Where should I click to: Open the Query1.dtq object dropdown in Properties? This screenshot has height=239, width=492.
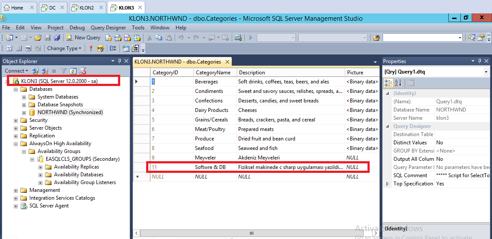tap(486, 72)
